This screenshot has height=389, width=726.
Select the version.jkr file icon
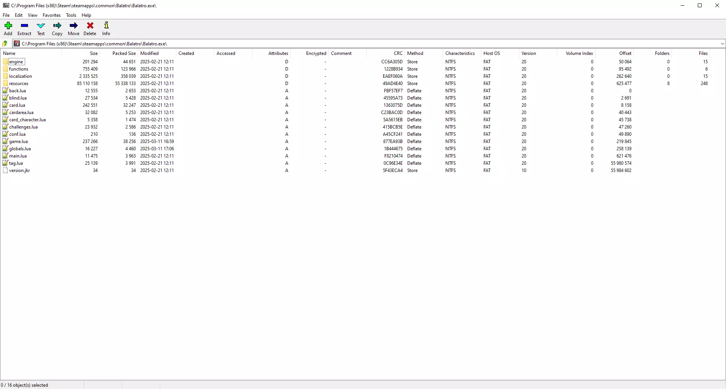coord(5,170)
